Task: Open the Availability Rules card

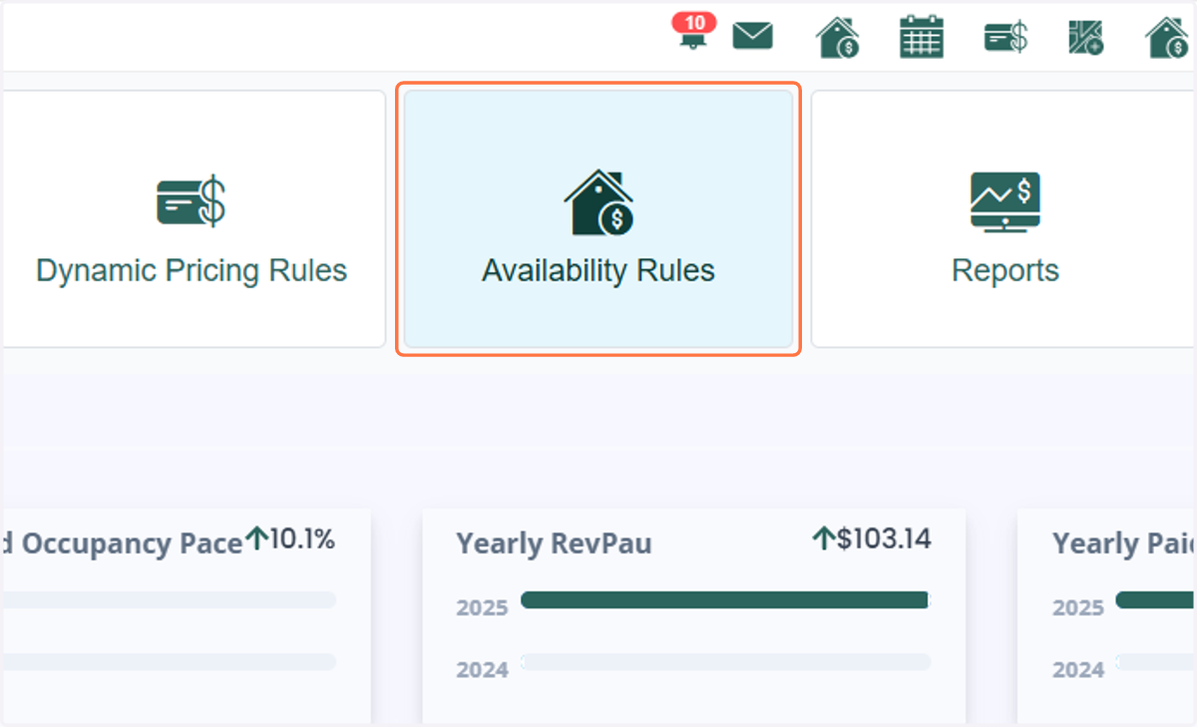Action: pos(598,219)
